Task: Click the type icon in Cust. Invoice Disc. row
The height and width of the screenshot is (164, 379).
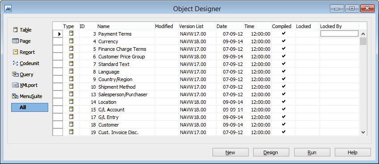Action: [71, 131]
